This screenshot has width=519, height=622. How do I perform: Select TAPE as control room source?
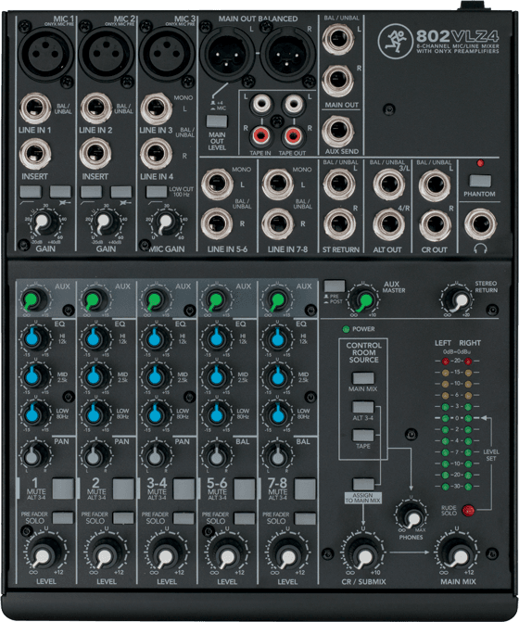[x=363, y=436]
